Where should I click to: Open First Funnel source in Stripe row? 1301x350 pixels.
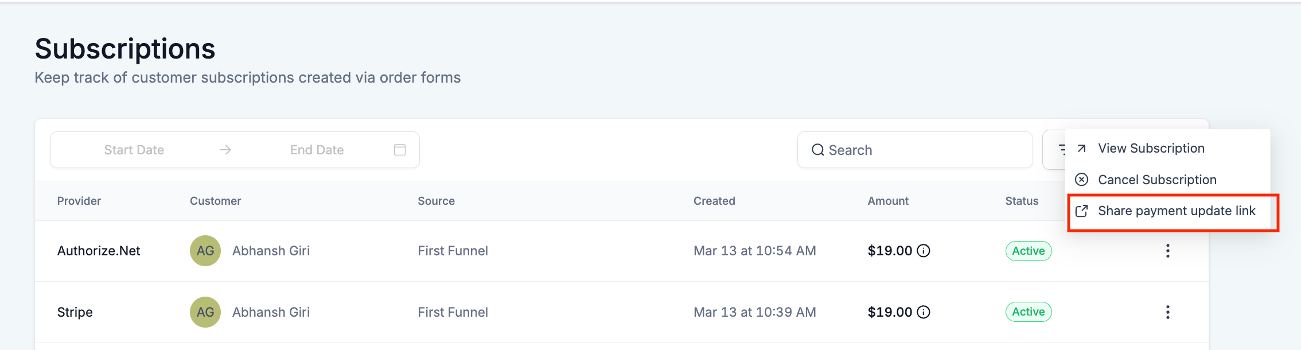[453, 312]
